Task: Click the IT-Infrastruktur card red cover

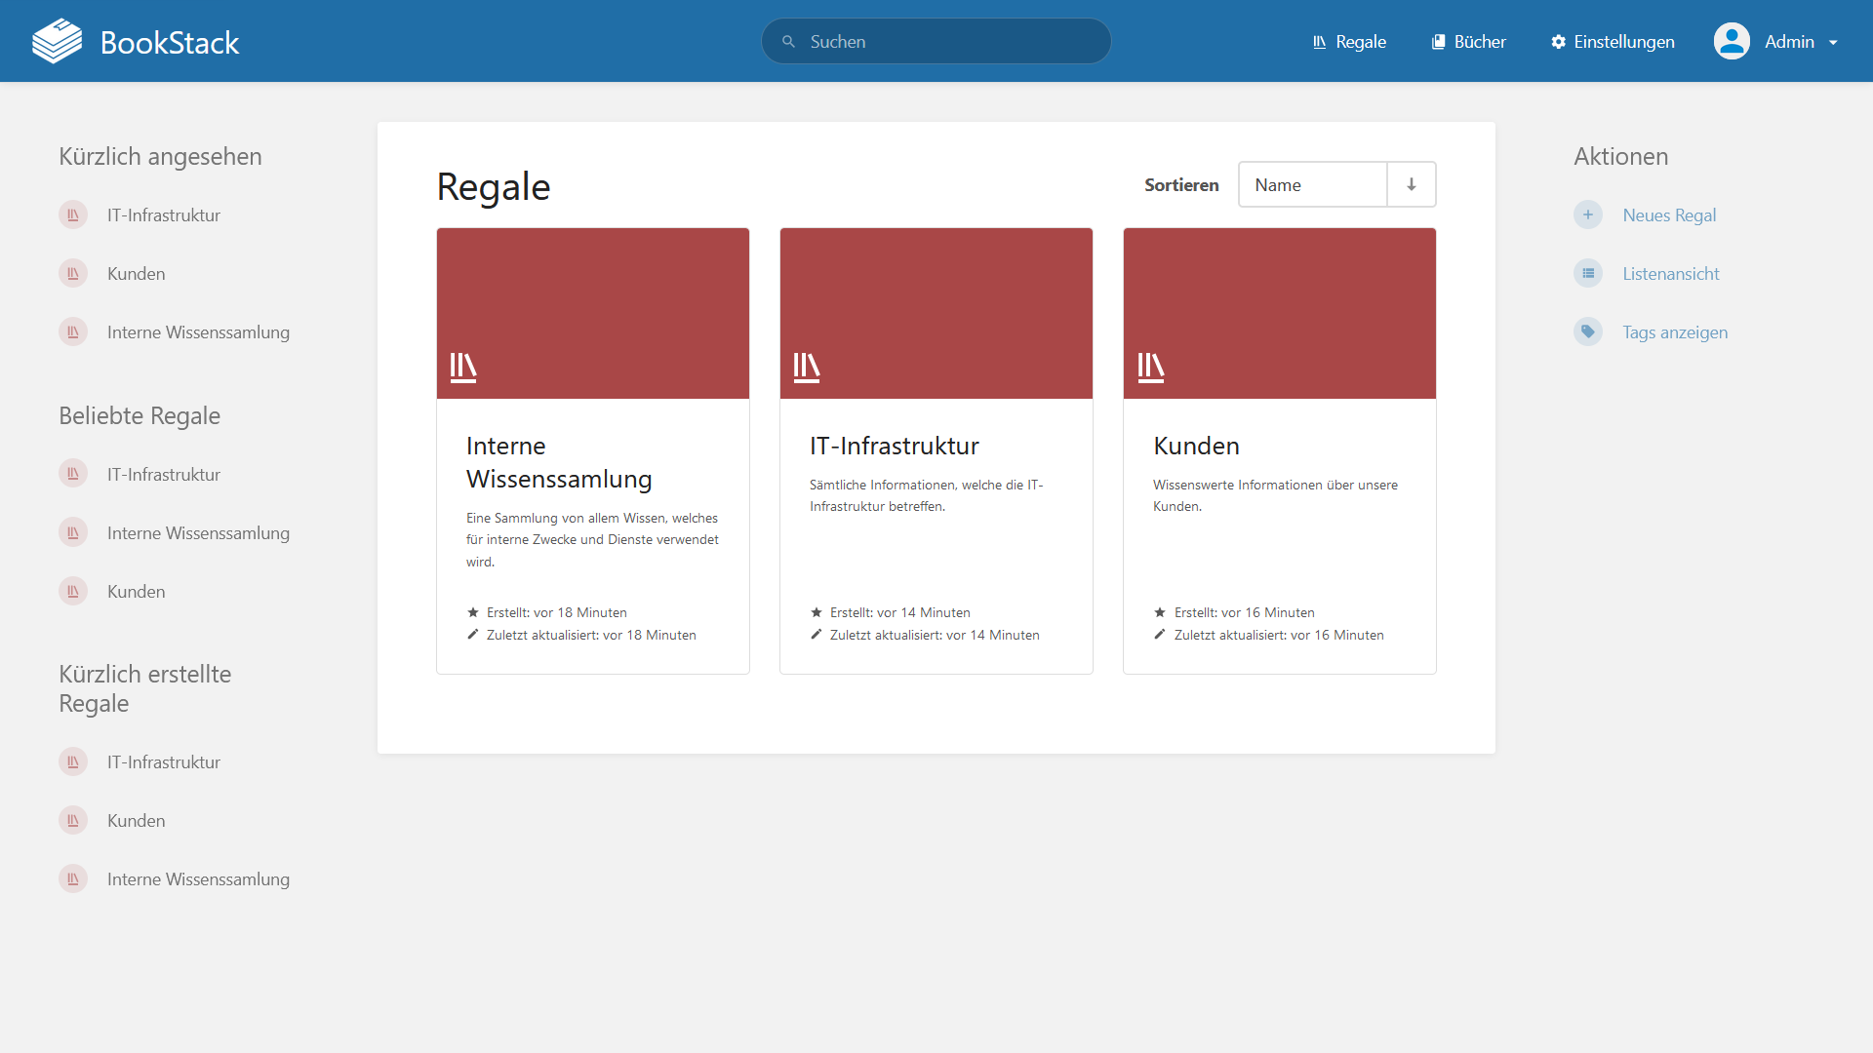Action: [x=936, y=313]
